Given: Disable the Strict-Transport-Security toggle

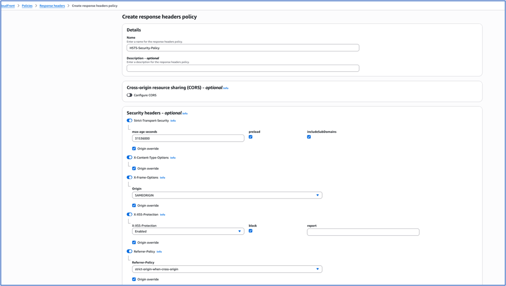Looking at the screenshot, I should pyautogui.click(x=129, y=120).
